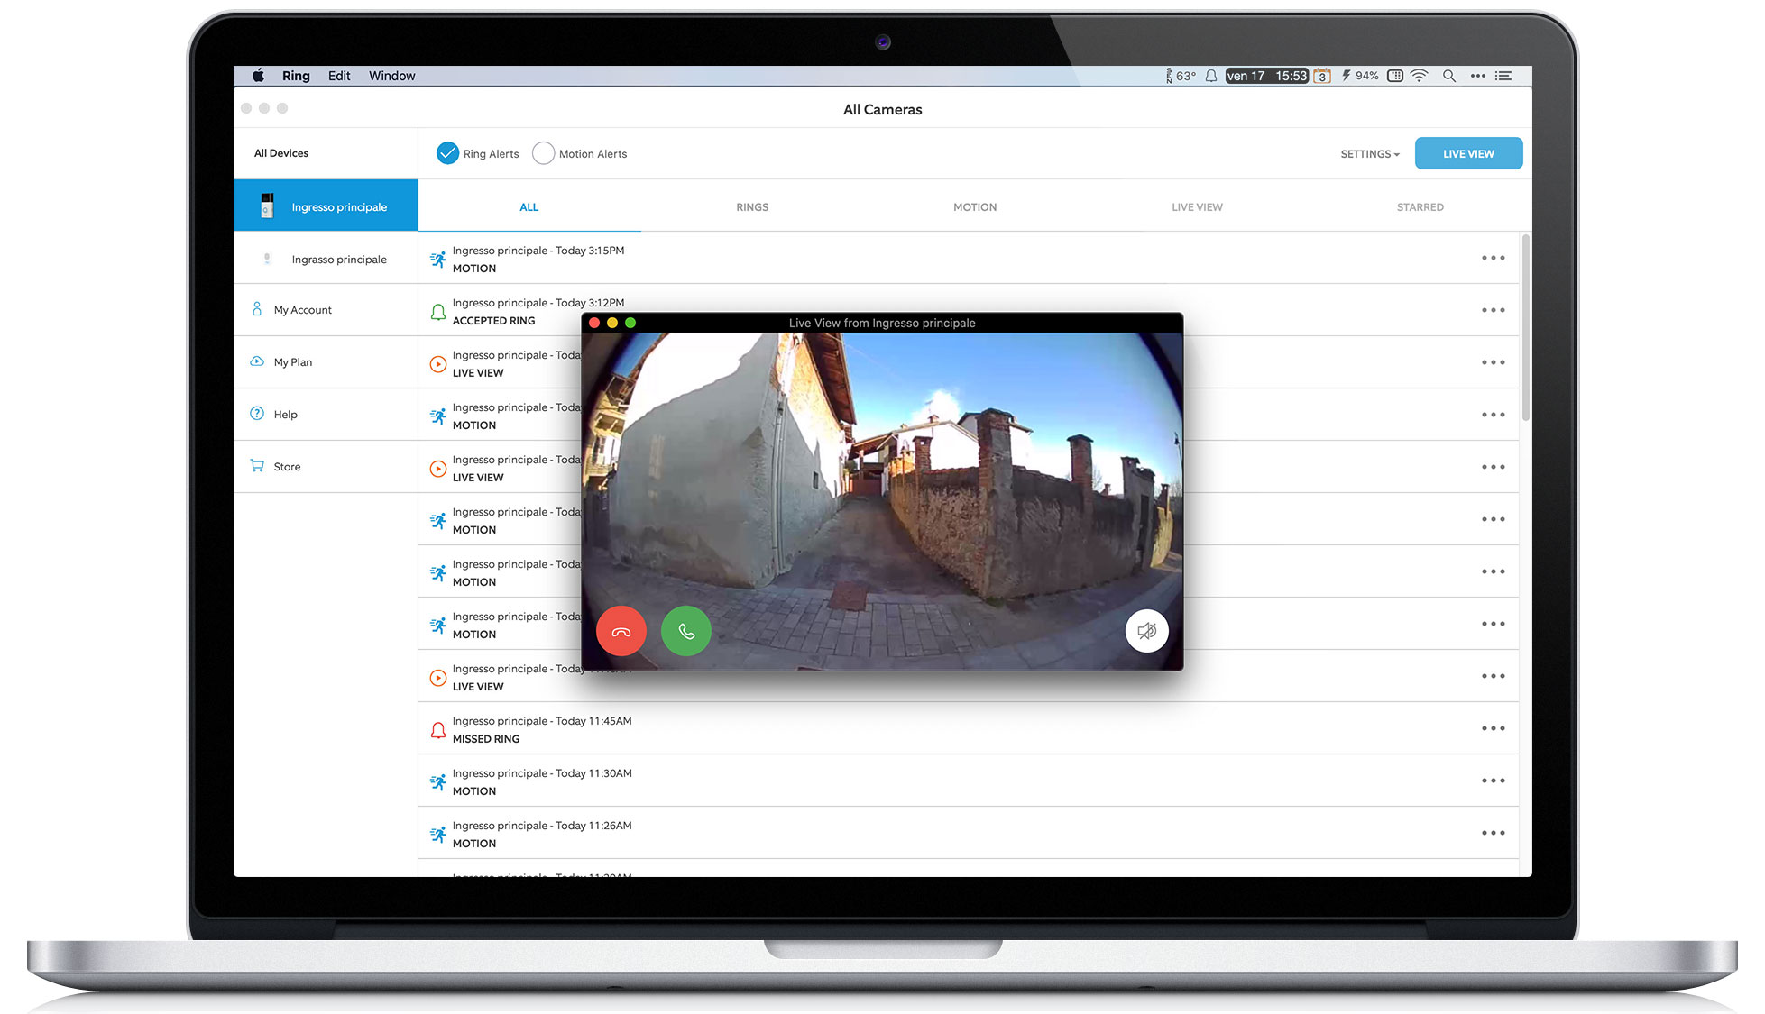The height and width of the screenshot is (1014, 1765).
Task: End the live view with the red hang-up button
Action: coord(621,631)
